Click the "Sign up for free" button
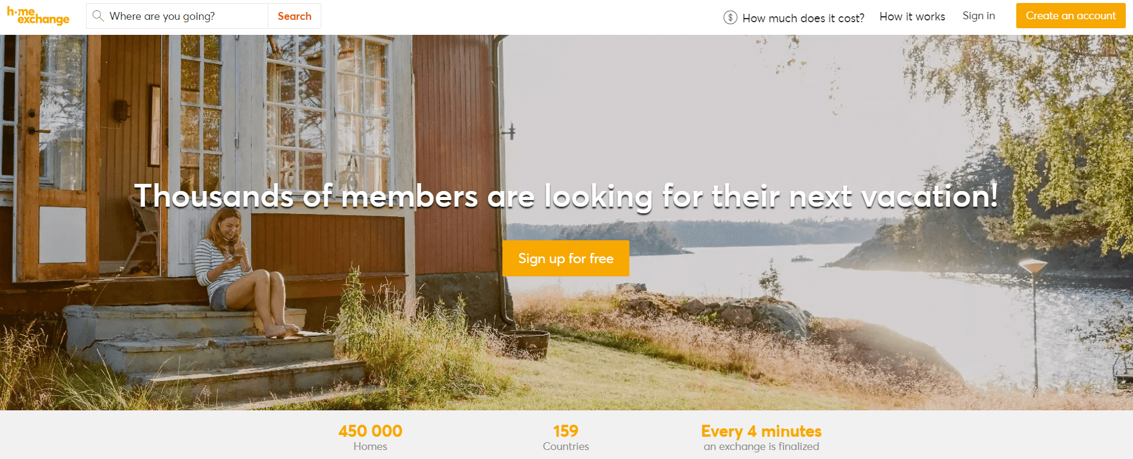Image resolution: width=1133 pixels, height=459 pixels. (566, 258)
